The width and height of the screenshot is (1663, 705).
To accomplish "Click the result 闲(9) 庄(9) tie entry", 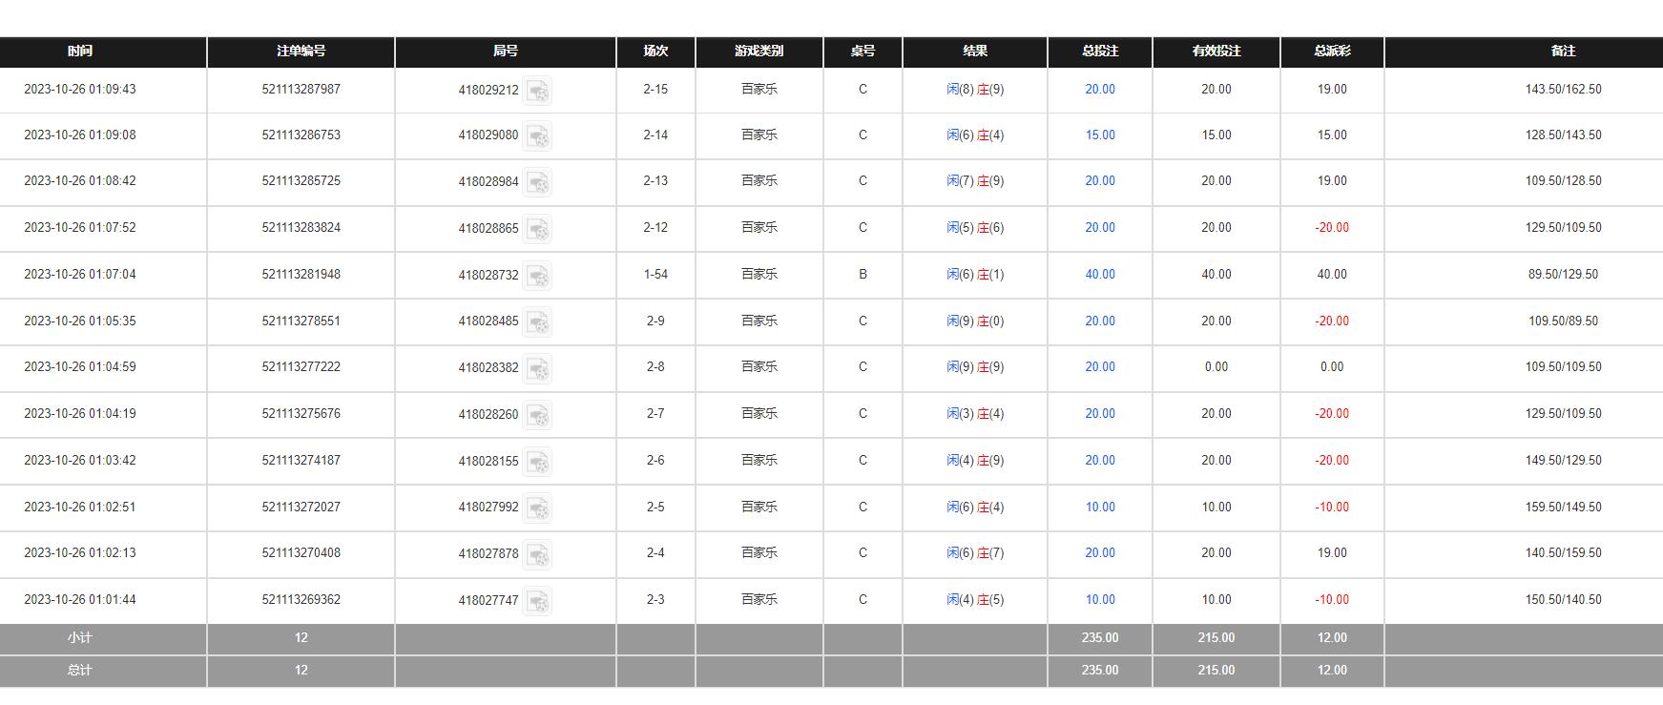I will pos(974,367).
